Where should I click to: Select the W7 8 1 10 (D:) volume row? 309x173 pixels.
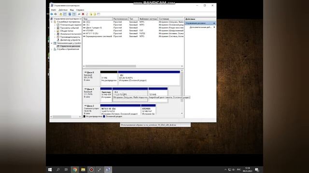click(x=133, y=33)
